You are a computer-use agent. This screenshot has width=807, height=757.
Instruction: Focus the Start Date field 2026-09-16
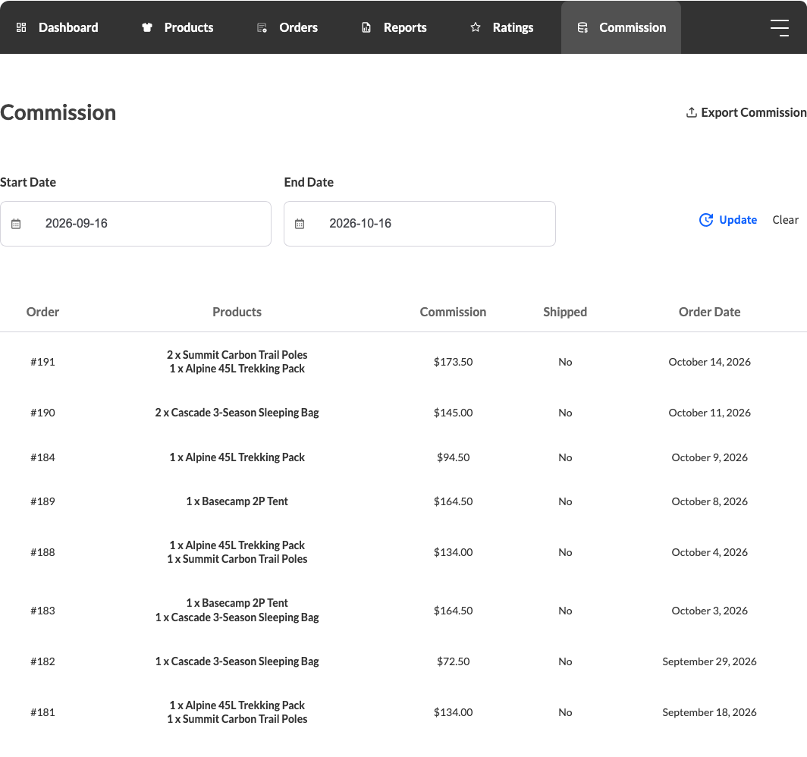click(135, 224)
